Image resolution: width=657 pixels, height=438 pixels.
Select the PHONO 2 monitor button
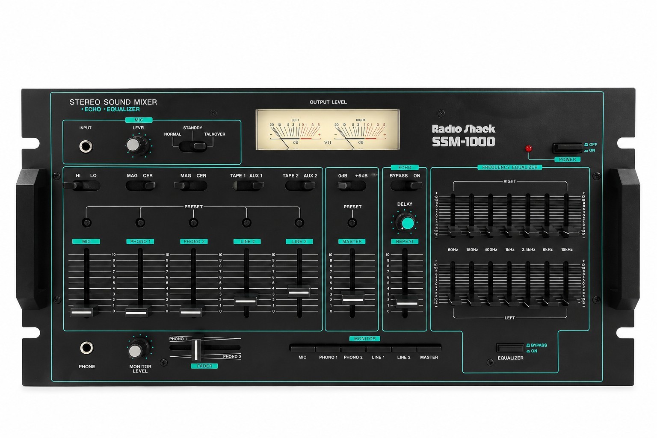coord(353,349)
